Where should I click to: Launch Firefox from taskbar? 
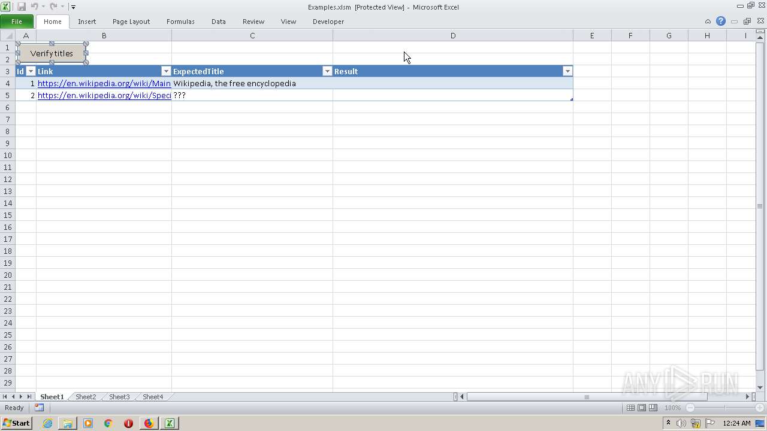[149, 423]
